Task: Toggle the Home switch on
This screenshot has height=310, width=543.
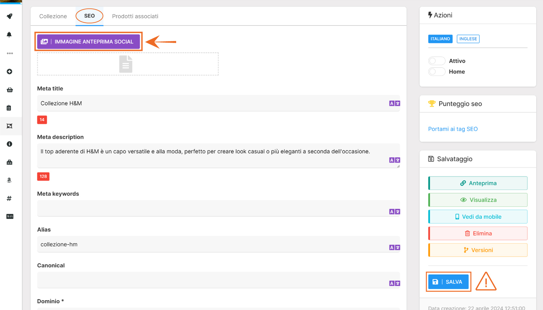Action: click(436, 72)
